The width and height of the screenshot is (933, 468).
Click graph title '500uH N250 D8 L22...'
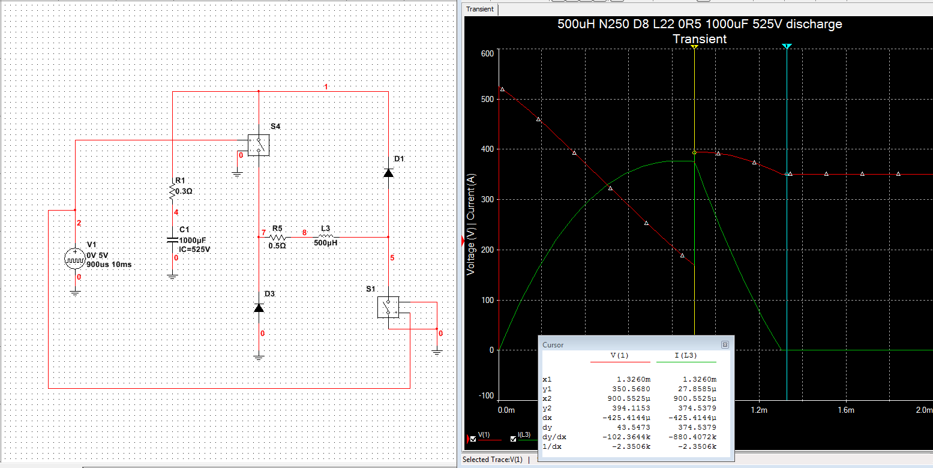700,25
